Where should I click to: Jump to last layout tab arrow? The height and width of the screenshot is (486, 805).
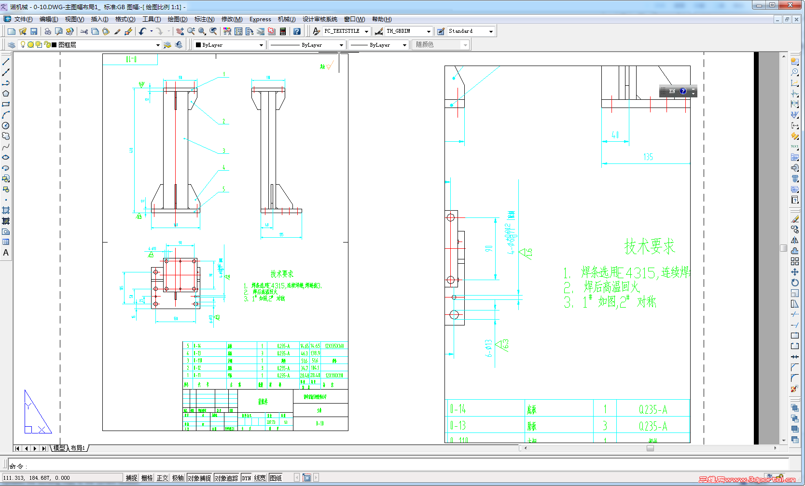[44, 448]
